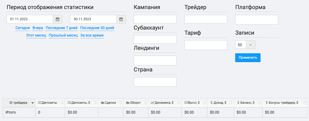The height and width of the screenshot is (121, 309).
Task: Click the Итого row label
Action: (11, 112)
